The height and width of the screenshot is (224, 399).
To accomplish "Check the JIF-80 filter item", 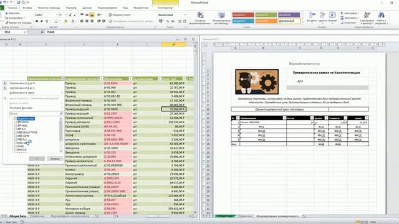I will coord(15,146).
